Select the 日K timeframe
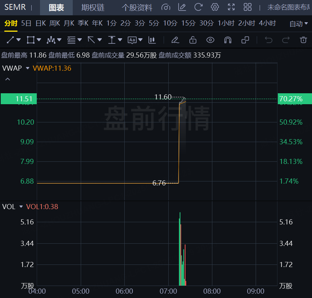This screenshot has height=298, width=312. 41,23
